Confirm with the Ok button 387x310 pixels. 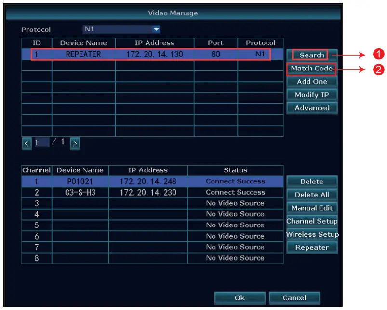coord(240,298)
